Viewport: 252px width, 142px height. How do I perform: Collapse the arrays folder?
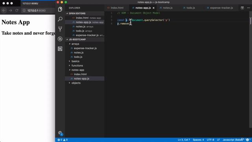click(75, 44)
